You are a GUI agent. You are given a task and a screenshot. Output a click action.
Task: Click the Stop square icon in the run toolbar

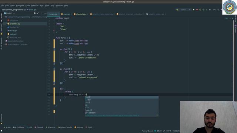tap(210, 10)
